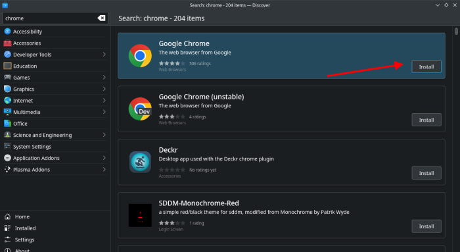The height and width of the screenshot is (252, 460).
Task: Open the Office category
Action: [55, 123]
